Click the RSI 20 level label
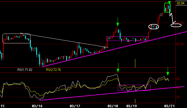The height and width of the screenshot is (108, 187). (178, 97)
